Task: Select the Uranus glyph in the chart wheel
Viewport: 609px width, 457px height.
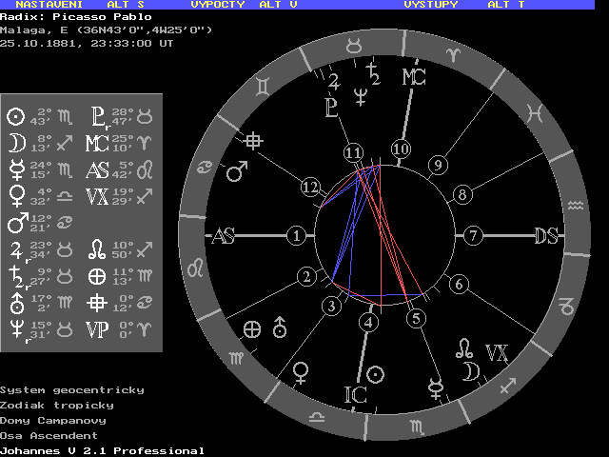Action: [280, 328]
